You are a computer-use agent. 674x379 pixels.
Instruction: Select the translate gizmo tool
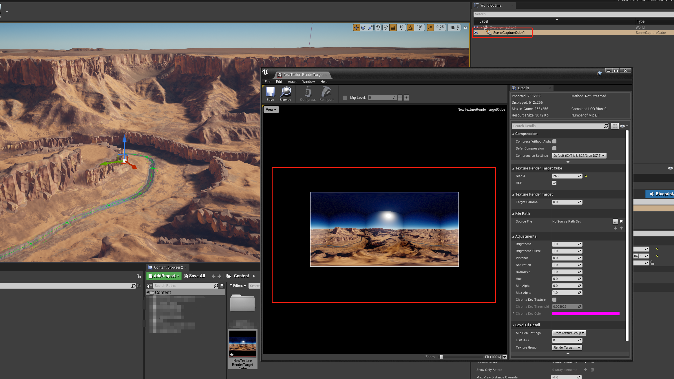[356, 28]
